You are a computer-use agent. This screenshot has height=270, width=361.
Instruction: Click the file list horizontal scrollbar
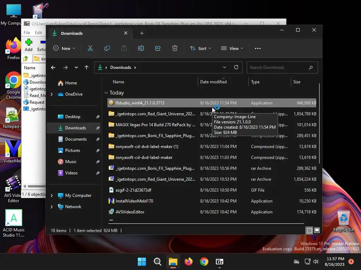pyautogui.click(x=206, y=223)
